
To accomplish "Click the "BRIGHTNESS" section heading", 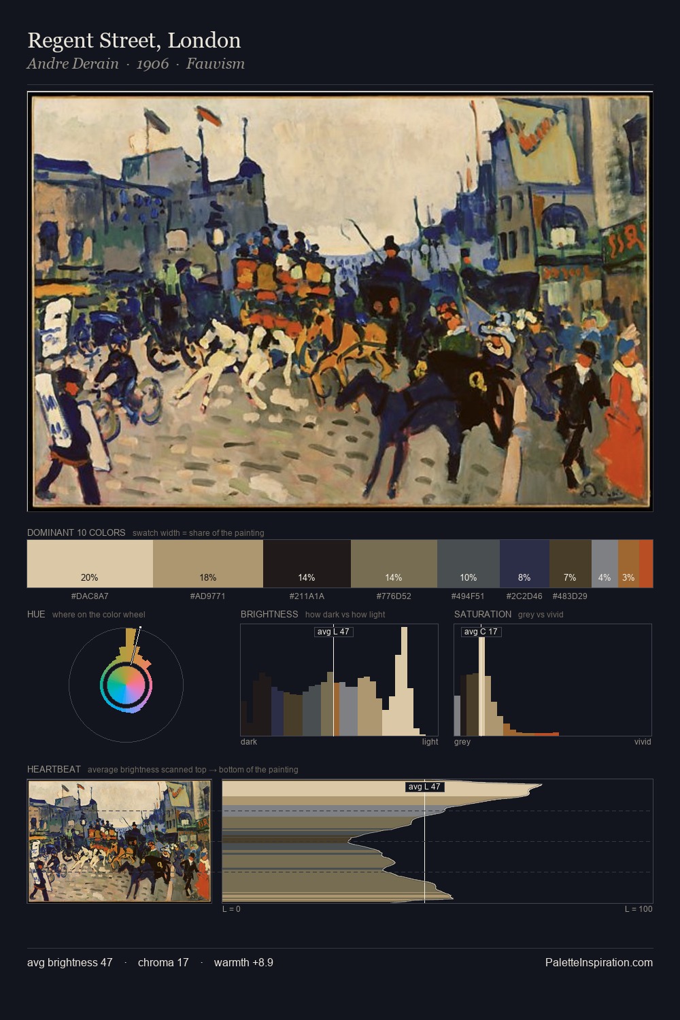I will click(269, 614).
